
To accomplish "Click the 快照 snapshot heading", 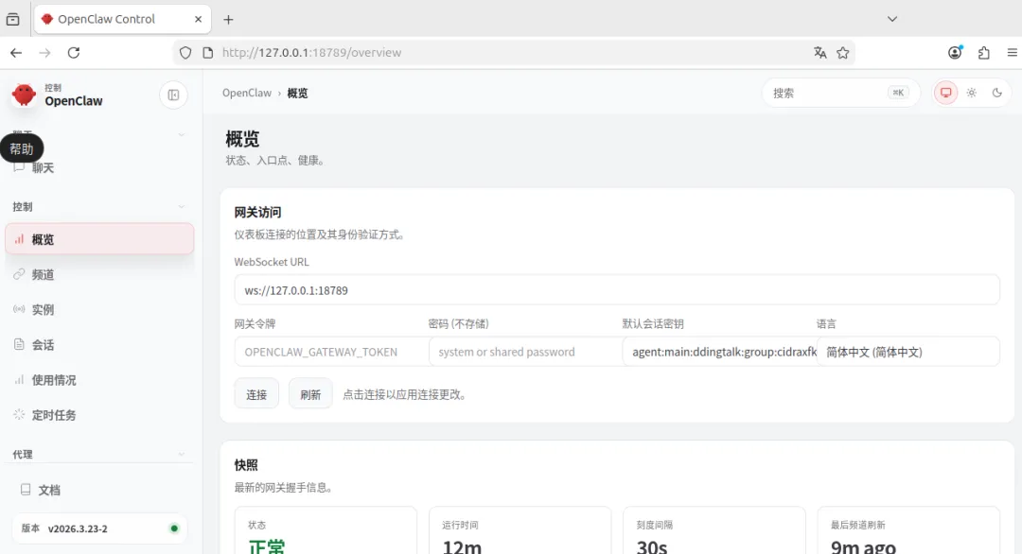I will [246, 465].
